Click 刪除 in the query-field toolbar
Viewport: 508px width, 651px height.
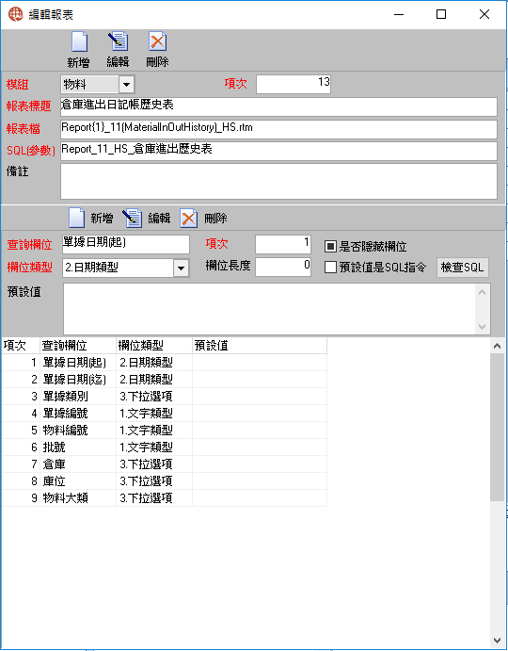click(203, 218)
